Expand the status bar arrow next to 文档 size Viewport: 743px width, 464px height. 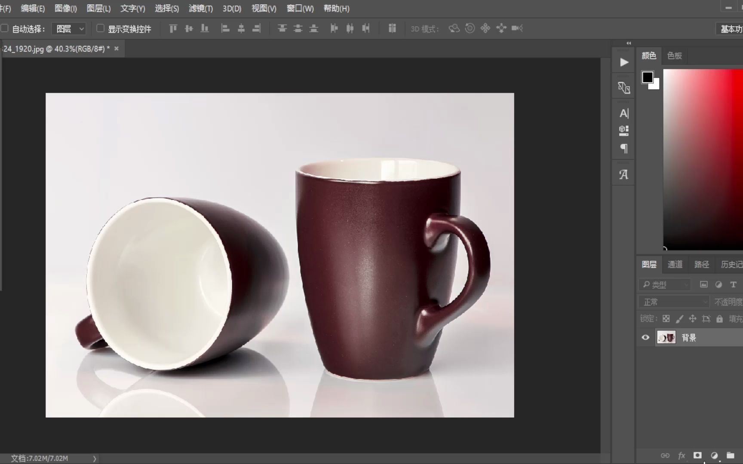pyautogui.click(x=95, y=458)
